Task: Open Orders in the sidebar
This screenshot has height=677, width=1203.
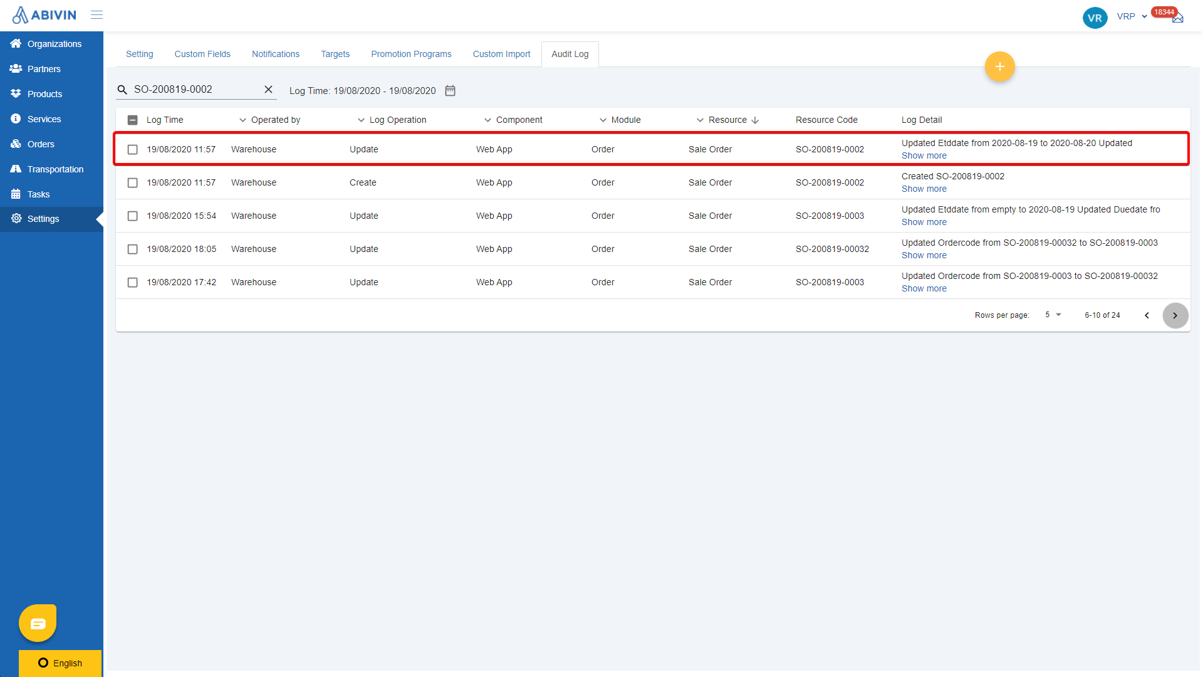Action: (x=51, y=144)
